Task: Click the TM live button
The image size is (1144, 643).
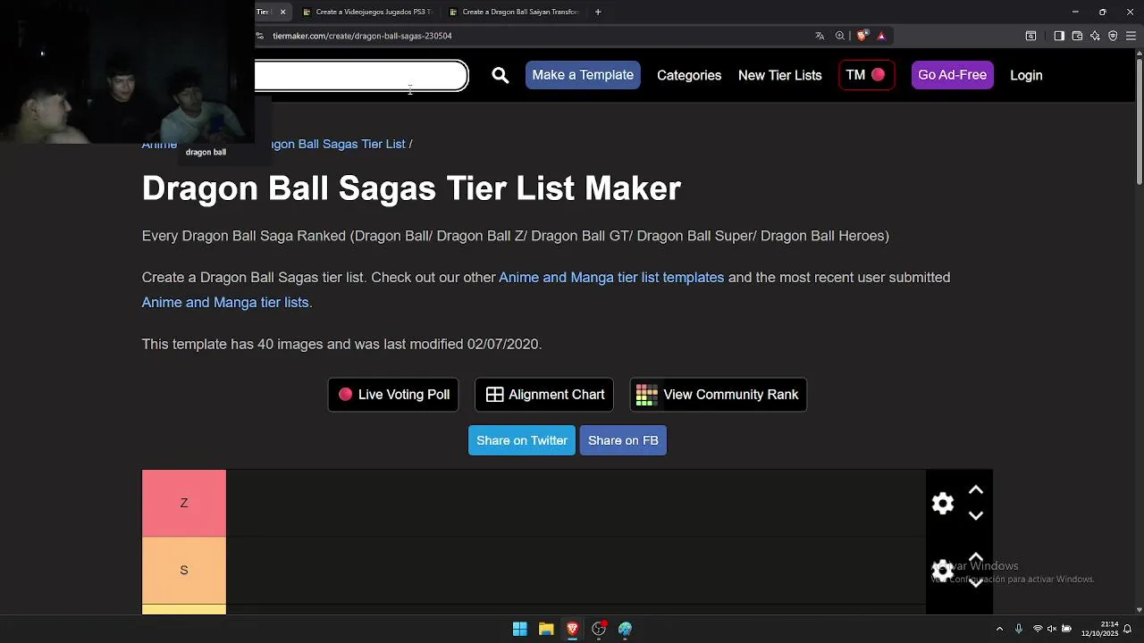Action: [866, 75]
